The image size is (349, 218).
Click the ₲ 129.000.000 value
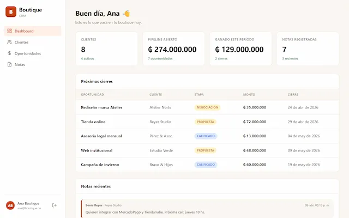click(239, 50)
